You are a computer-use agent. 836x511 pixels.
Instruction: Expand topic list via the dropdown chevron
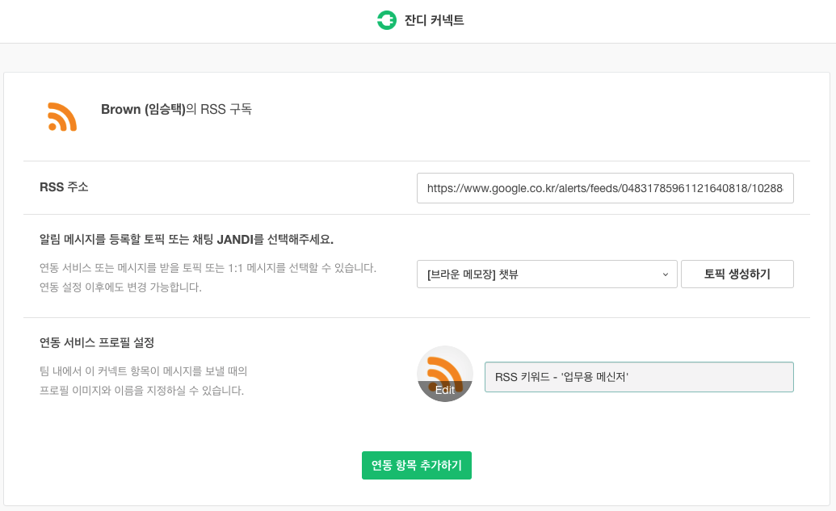666,274
